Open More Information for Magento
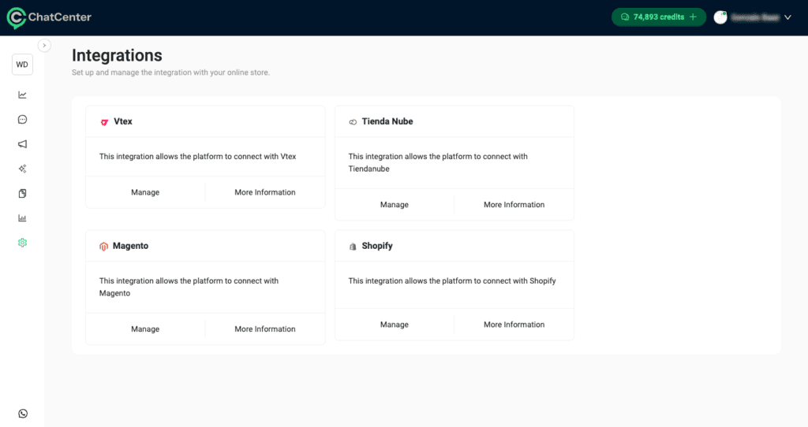808x427 pixels. (265, 329)
